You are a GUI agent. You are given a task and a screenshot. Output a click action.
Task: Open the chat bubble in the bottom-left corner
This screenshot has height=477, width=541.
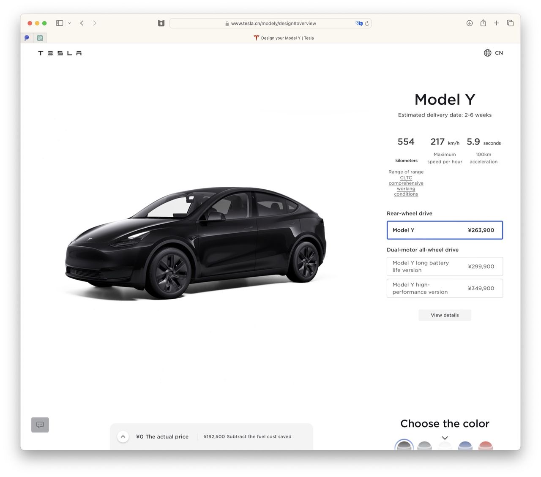click(40, 425)
